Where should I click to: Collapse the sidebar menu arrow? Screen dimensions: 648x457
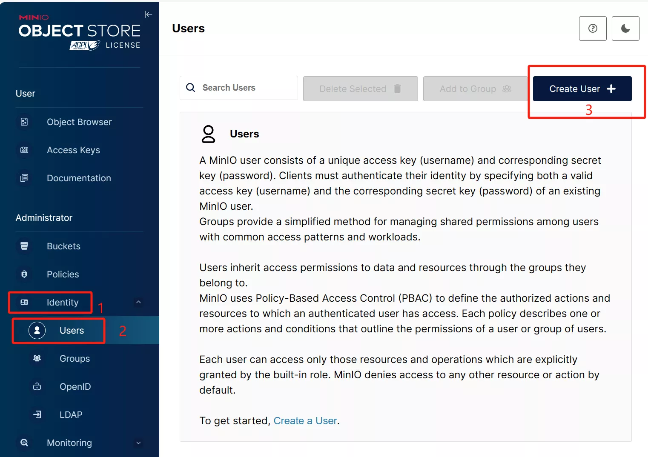(x=148, y=14)
